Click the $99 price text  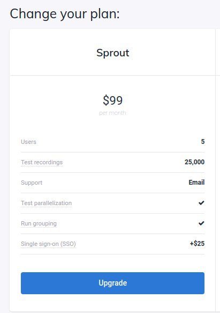tap(113, 100)
